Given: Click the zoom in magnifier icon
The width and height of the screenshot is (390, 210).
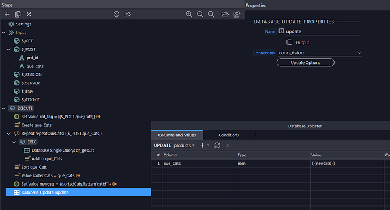Looking at the screenshot, I should point(189,14).
